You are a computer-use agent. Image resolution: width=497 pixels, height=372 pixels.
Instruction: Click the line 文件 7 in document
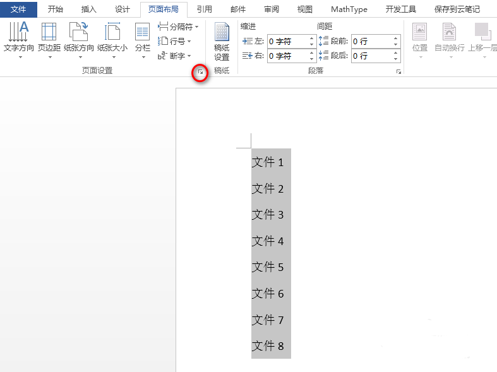click(268, 320)
